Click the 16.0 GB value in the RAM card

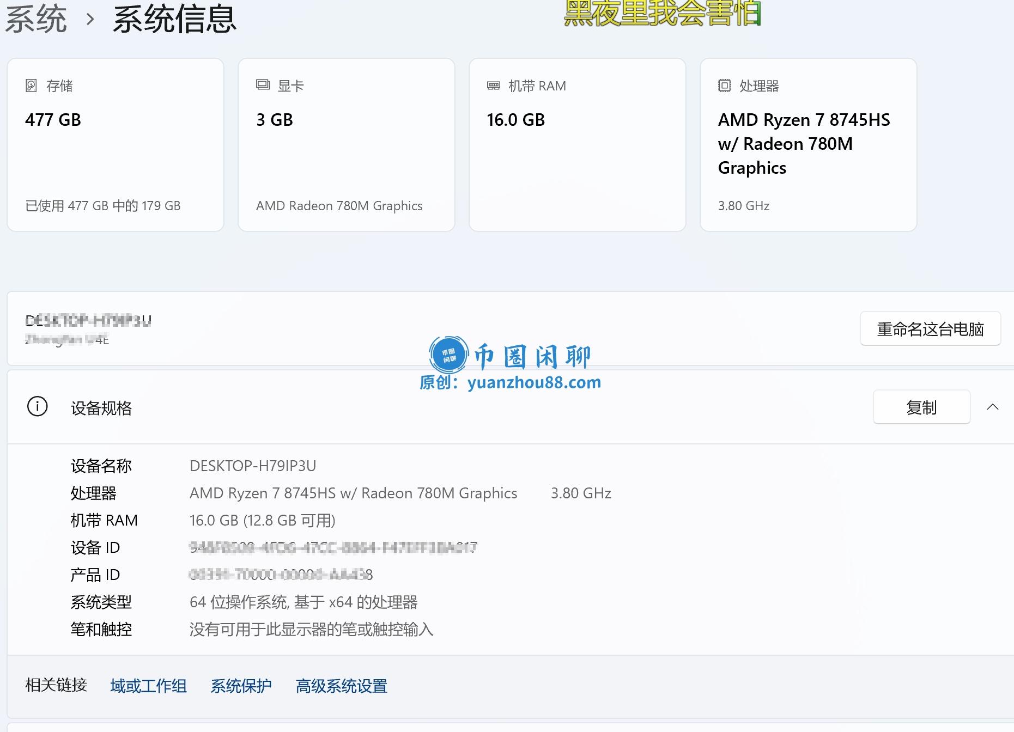click(x=515, y=120)
